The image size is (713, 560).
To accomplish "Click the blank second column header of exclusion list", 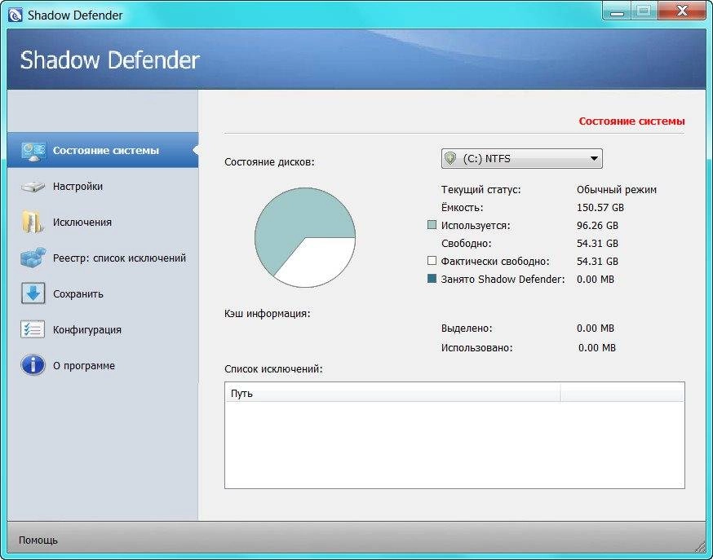I will pos(622,393).
